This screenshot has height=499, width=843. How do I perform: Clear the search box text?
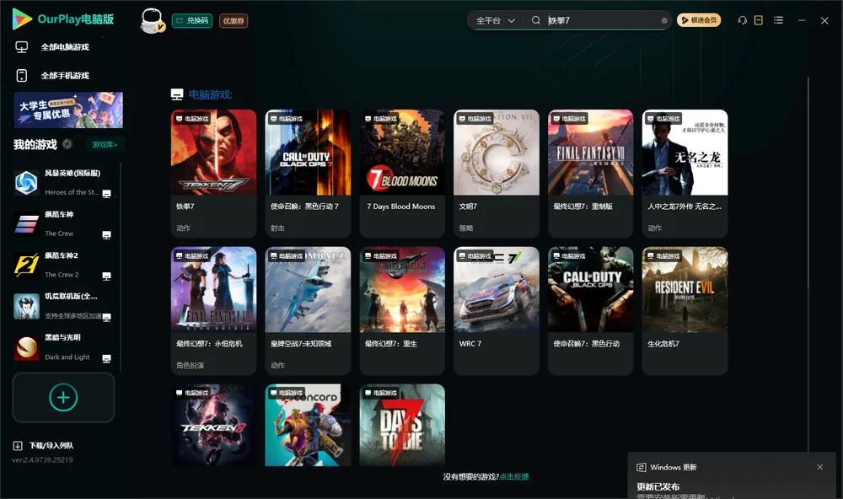tap(664, 20)
